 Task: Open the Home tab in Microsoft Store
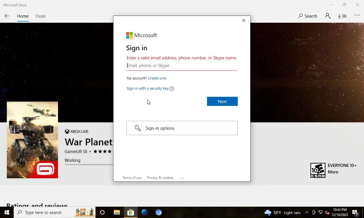click(x=23, y=16)
